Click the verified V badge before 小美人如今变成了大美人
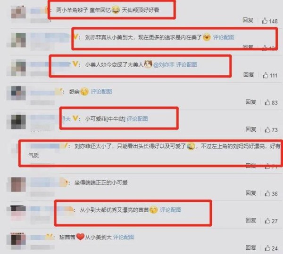The width and height of the screenshot is (283, 254). point(75,63)
